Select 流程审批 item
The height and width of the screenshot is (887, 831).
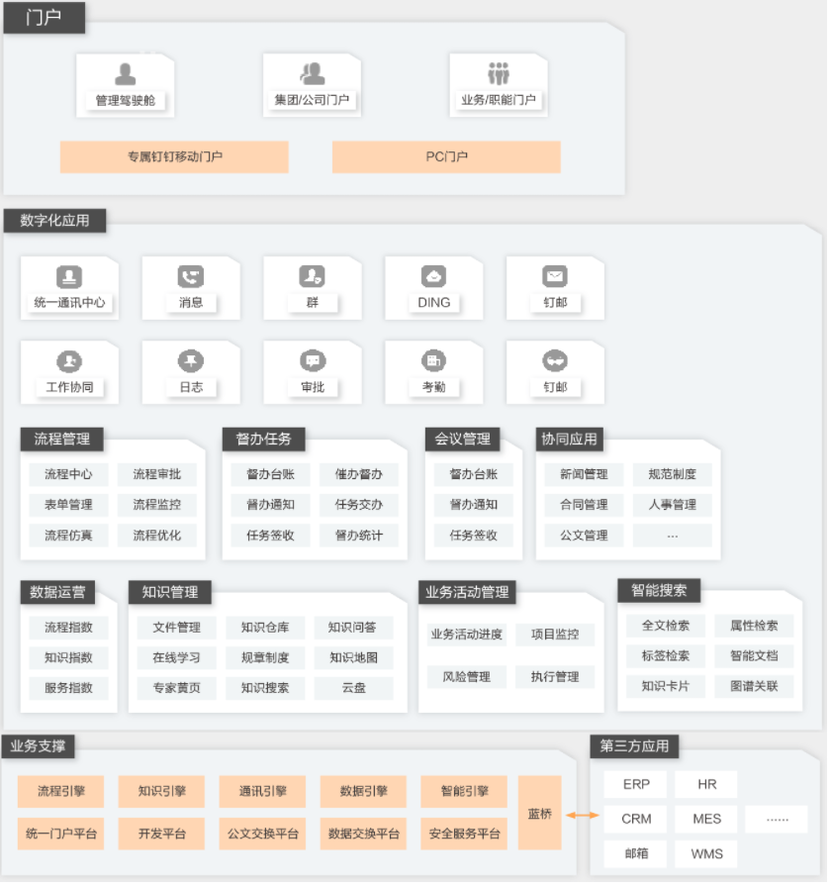click(x=157, y=476)
